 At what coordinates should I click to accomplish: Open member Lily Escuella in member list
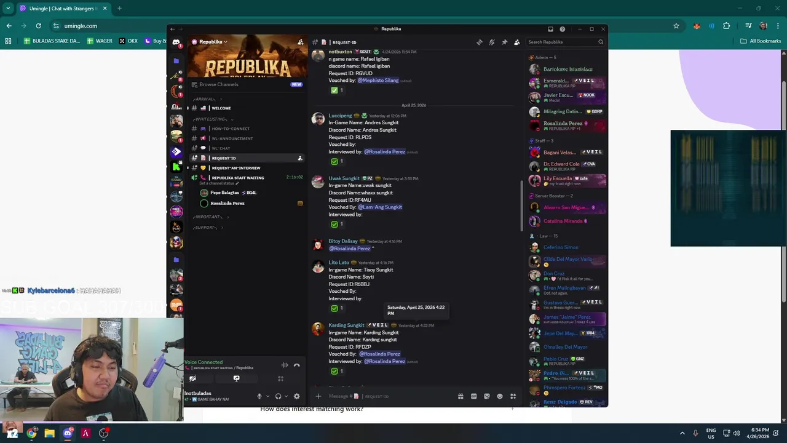pos(568,181)
